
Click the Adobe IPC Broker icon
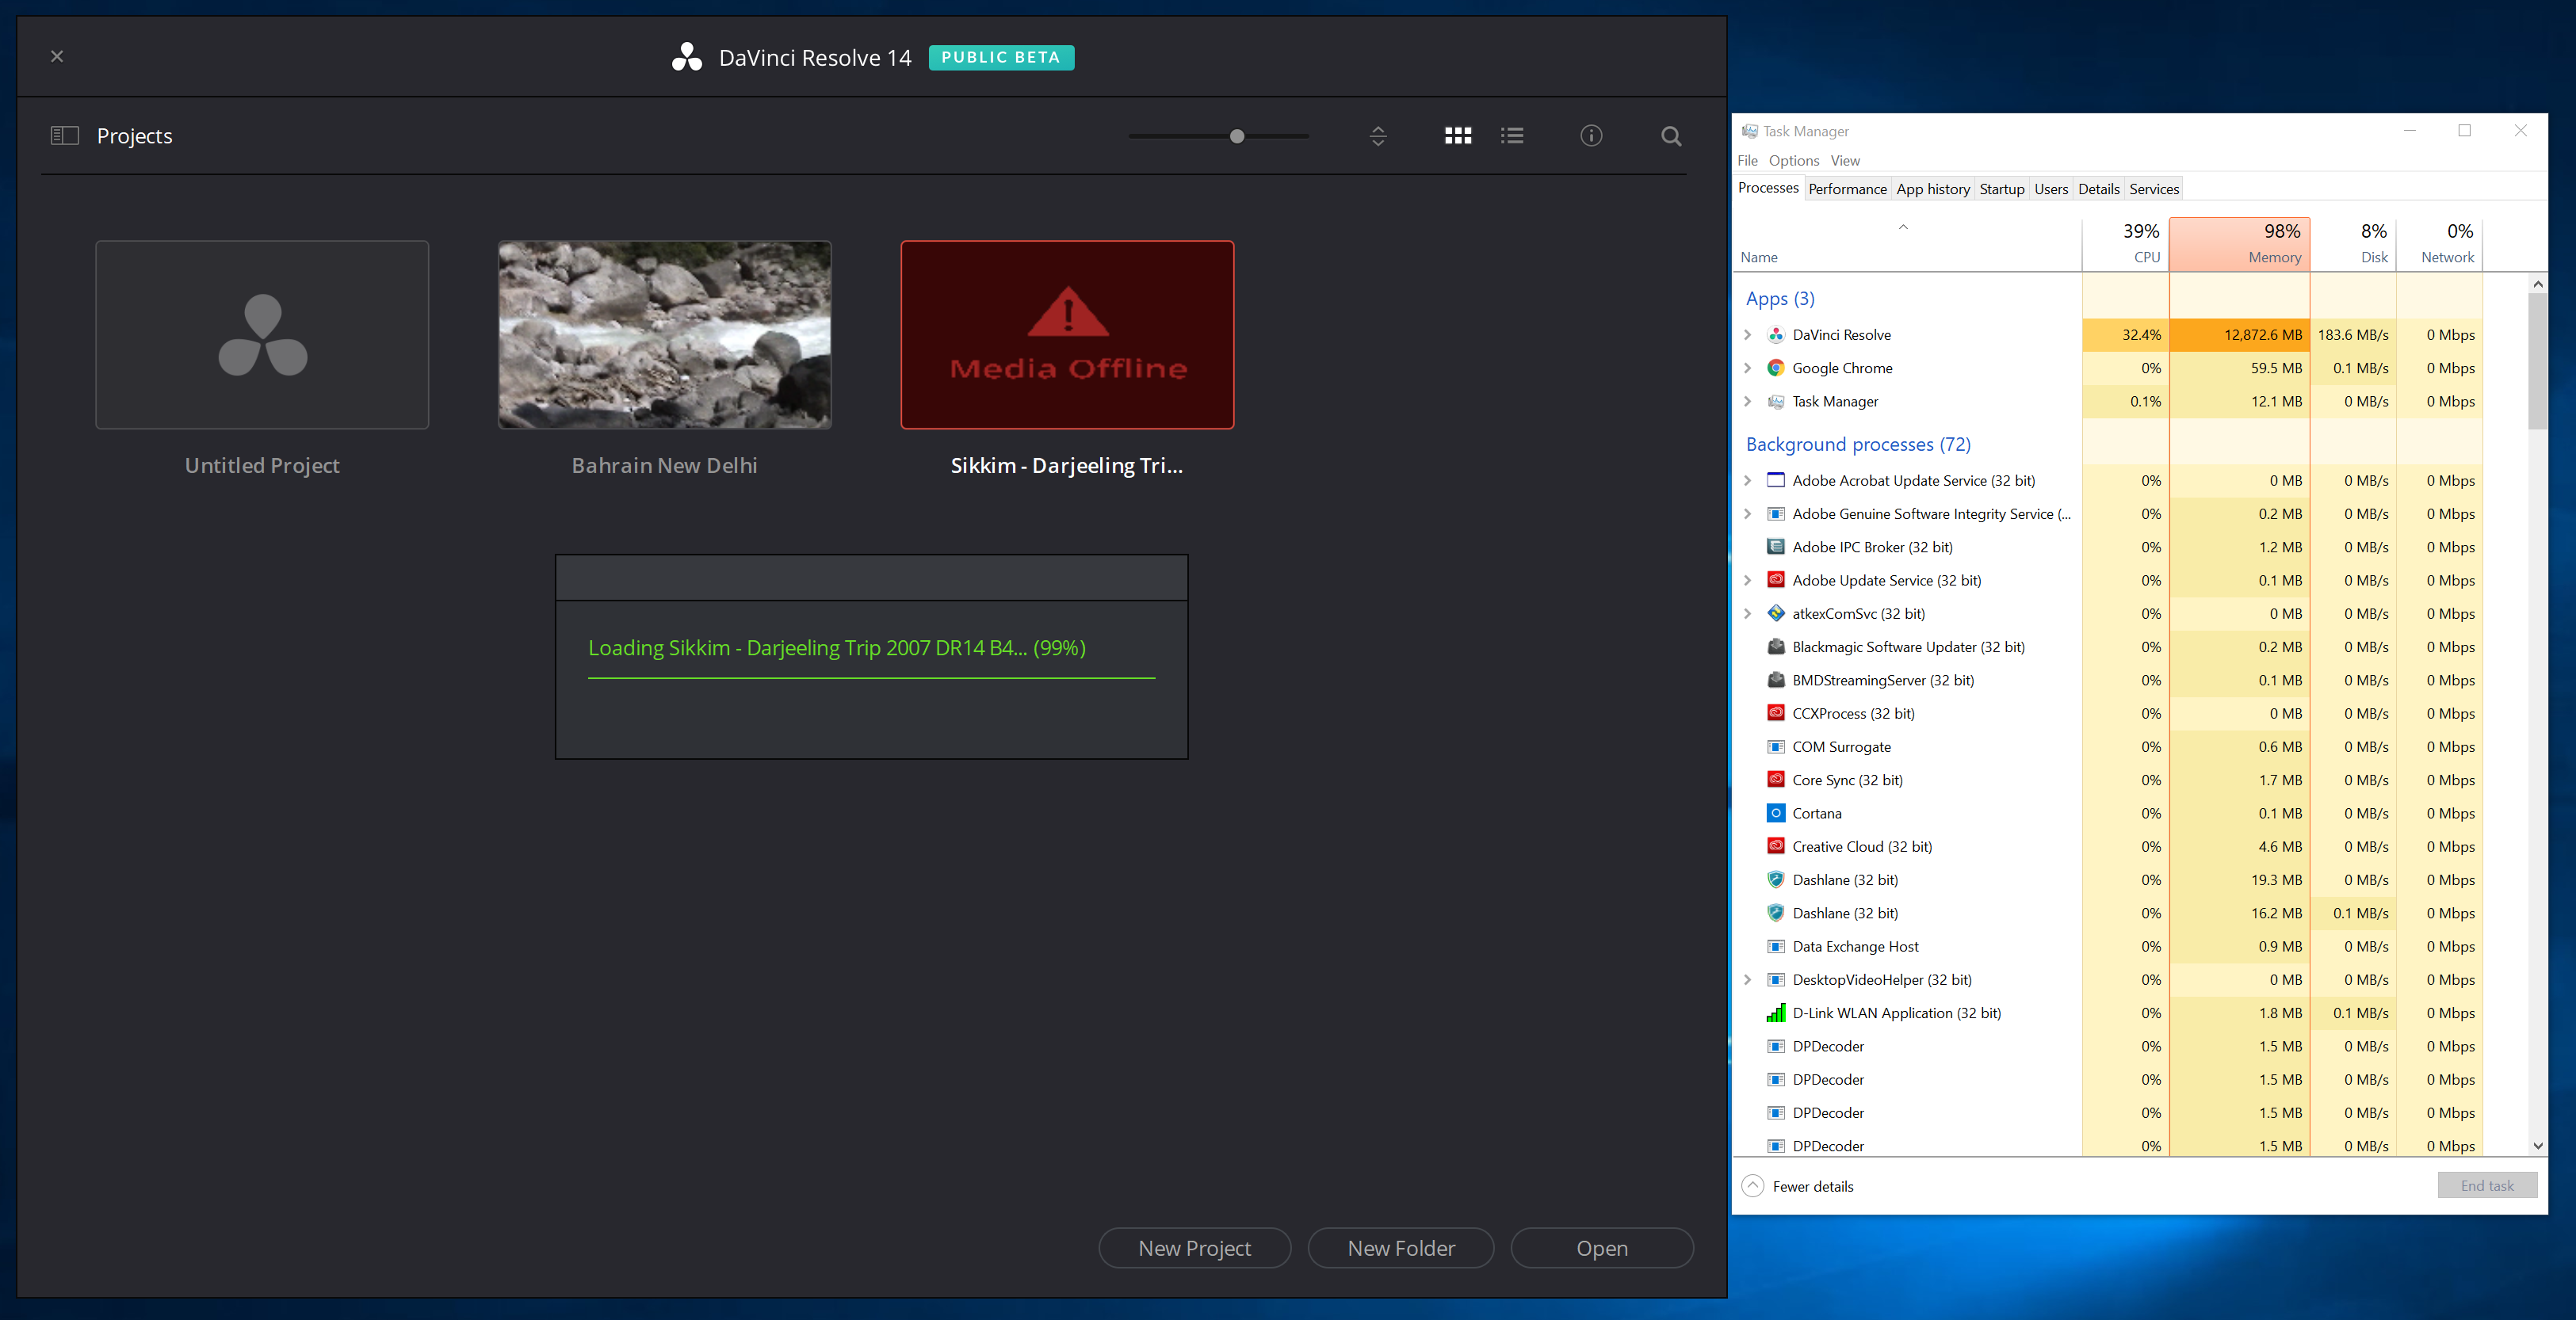coord(1775,547)
